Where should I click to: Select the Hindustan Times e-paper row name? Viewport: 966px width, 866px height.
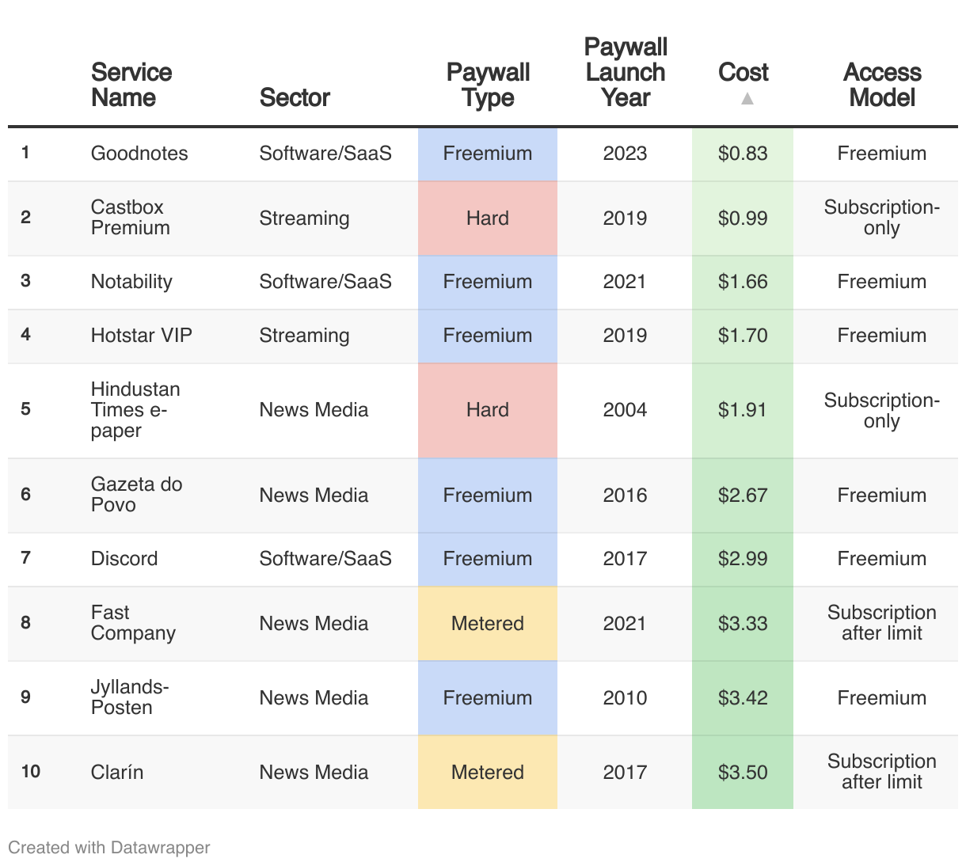tap(135, 410)
